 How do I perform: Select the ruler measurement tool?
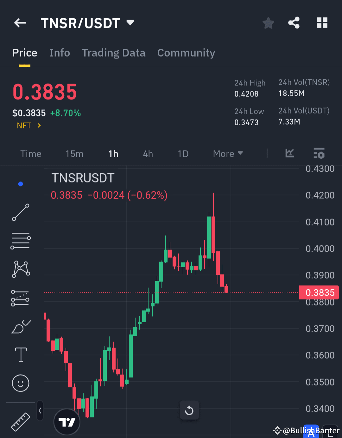[x=20, y=422]
